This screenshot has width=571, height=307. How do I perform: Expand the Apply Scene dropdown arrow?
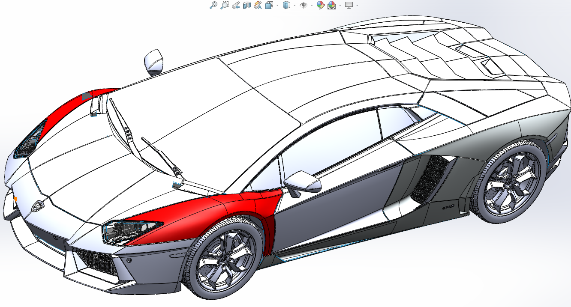[340, 6]
